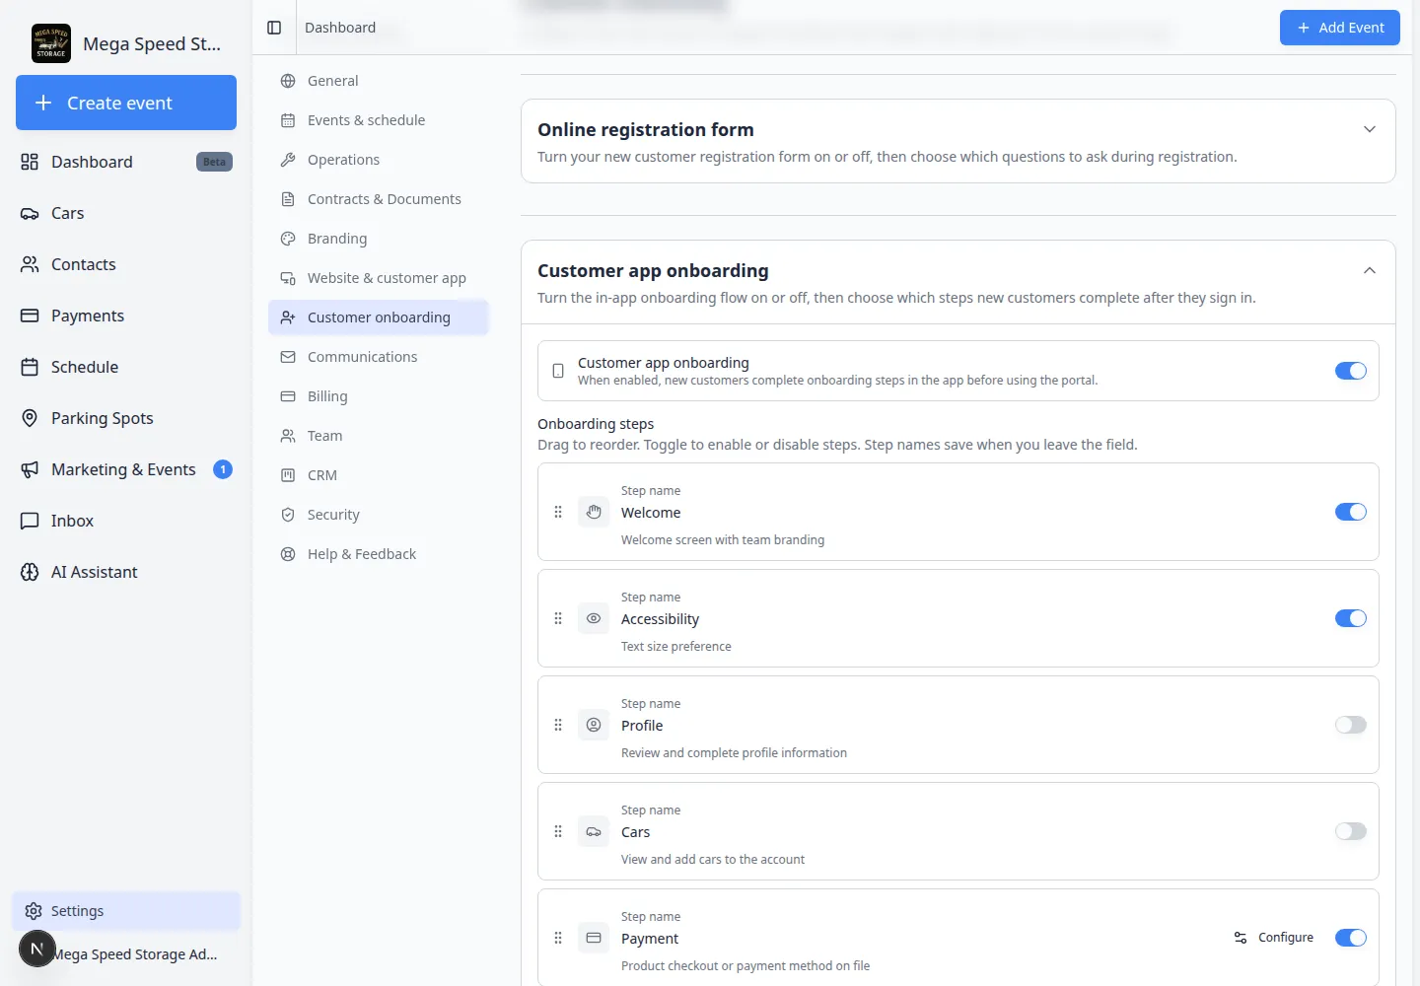
Task: Click the Contracts & Documents file icon
Action: click(288, 199)
